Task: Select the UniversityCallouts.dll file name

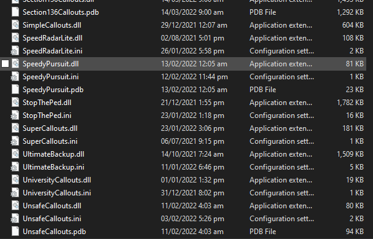Action: [57, 180]
